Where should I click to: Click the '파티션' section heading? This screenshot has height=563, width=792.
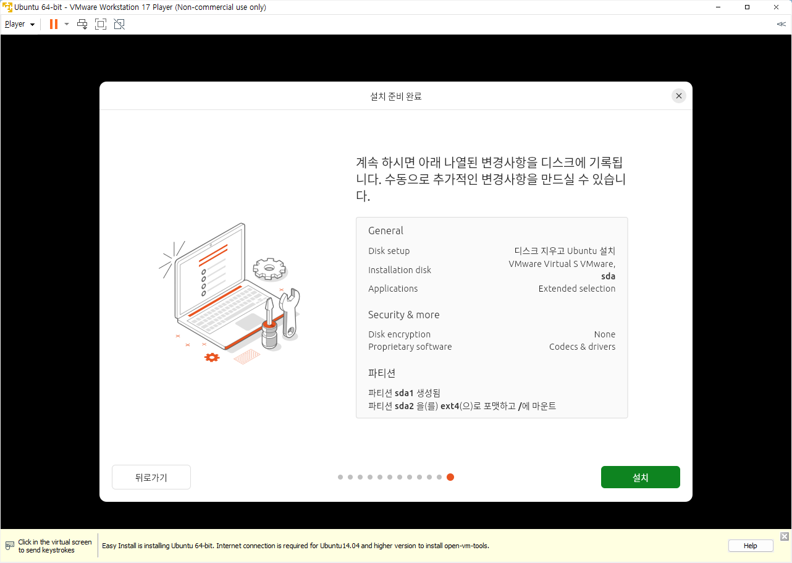382,373
